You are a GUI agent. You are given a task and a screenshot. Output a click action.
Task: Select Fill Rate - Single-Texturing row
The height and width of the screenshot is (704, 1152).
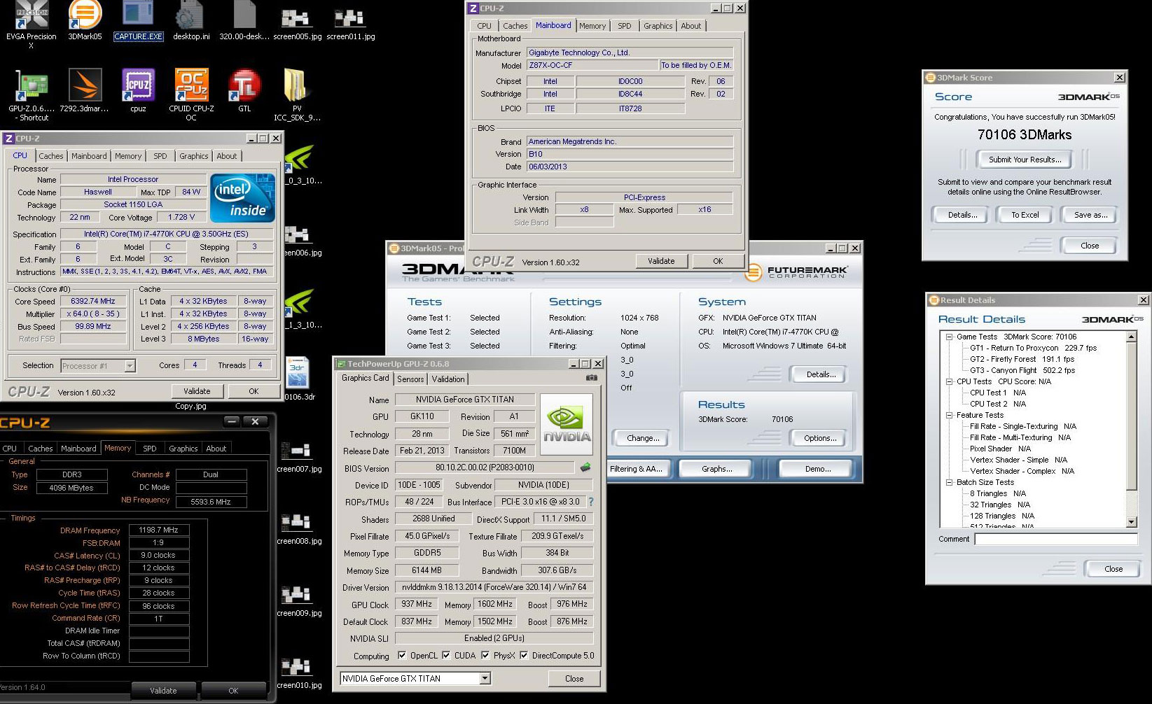coord(1022,426)
